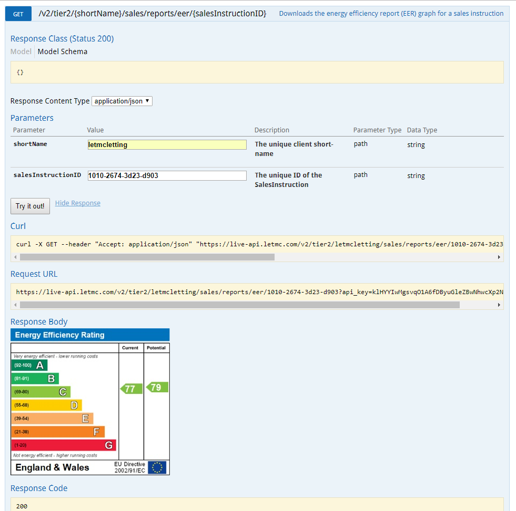The image size is (516, 511).
Task: Click the current rating 77 arrow
Action: 131,389
